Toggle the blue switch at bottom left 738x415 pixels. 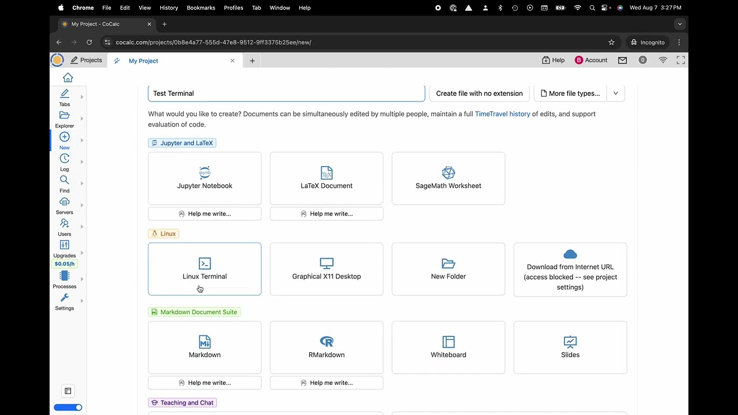coord(68,408)
